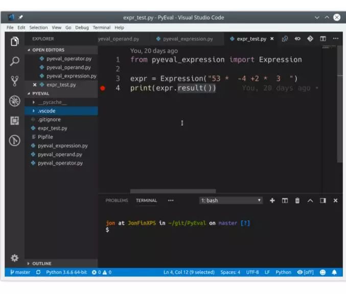
Task: Toggle the eye [off] status bar item
Action: [x=306, y=273]
